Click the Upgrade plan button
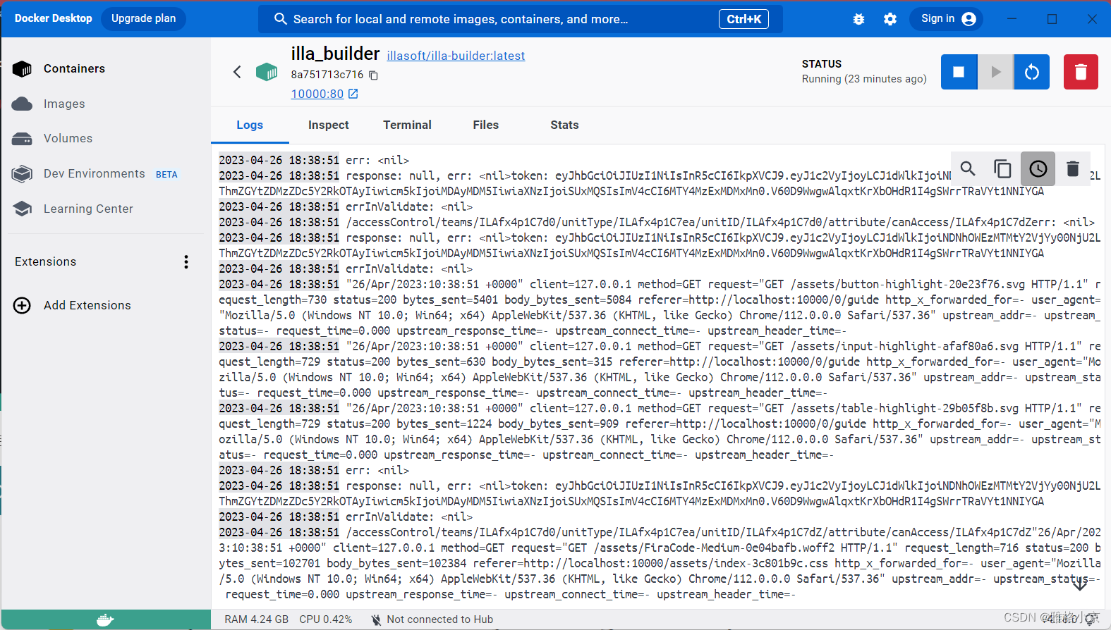 (144, 18)
